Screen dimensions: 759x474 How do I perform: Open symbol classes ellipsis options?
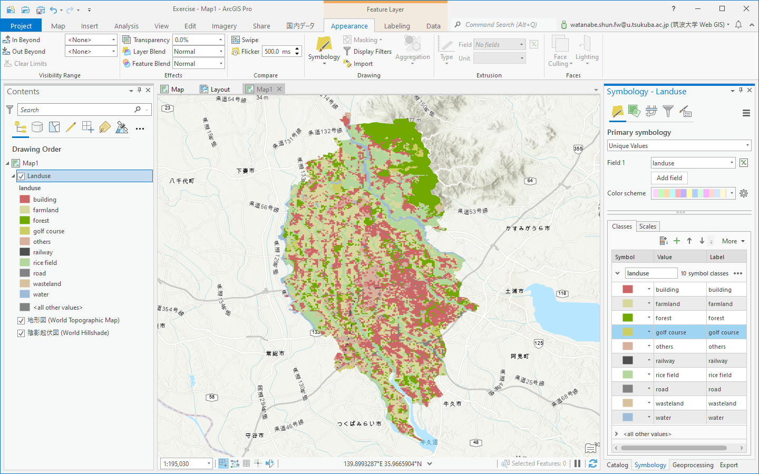(738, 273)
